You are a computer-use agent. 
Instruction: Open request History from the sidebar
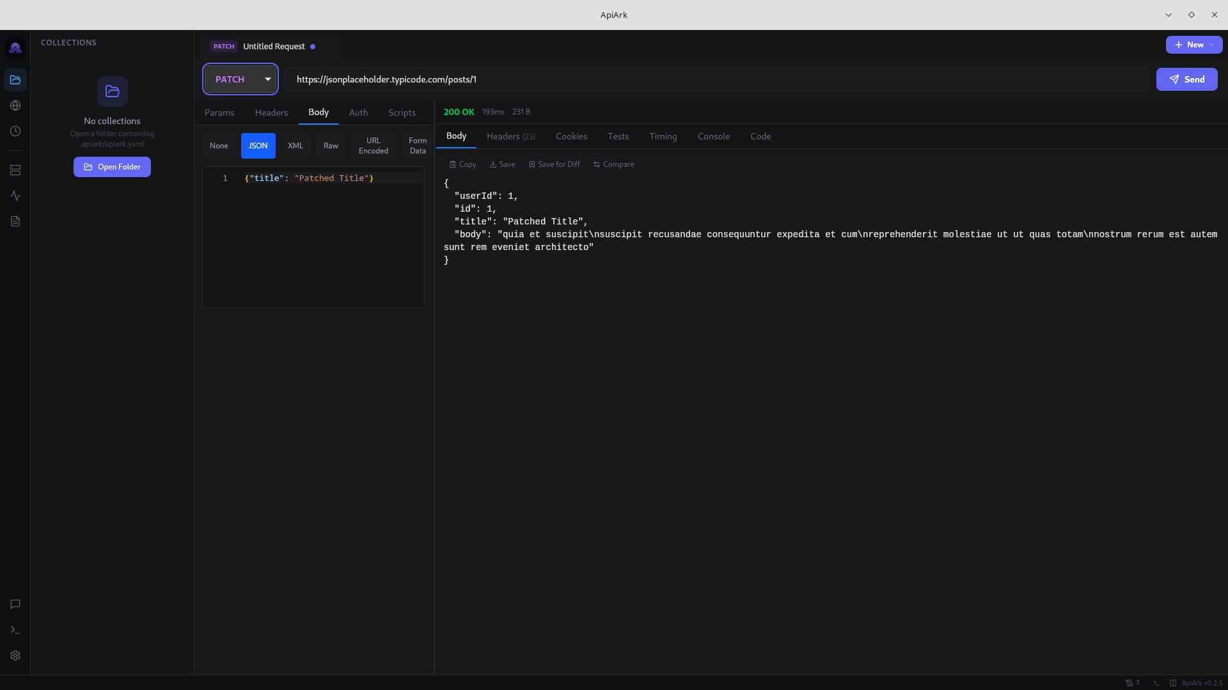(x=15, y=131)
